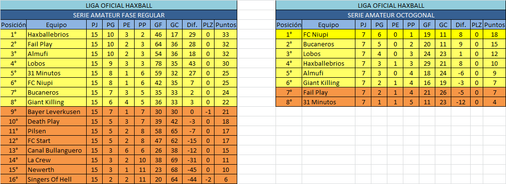Click the 31 Minutos cell in Octogonal table

[x=329, y=102]
